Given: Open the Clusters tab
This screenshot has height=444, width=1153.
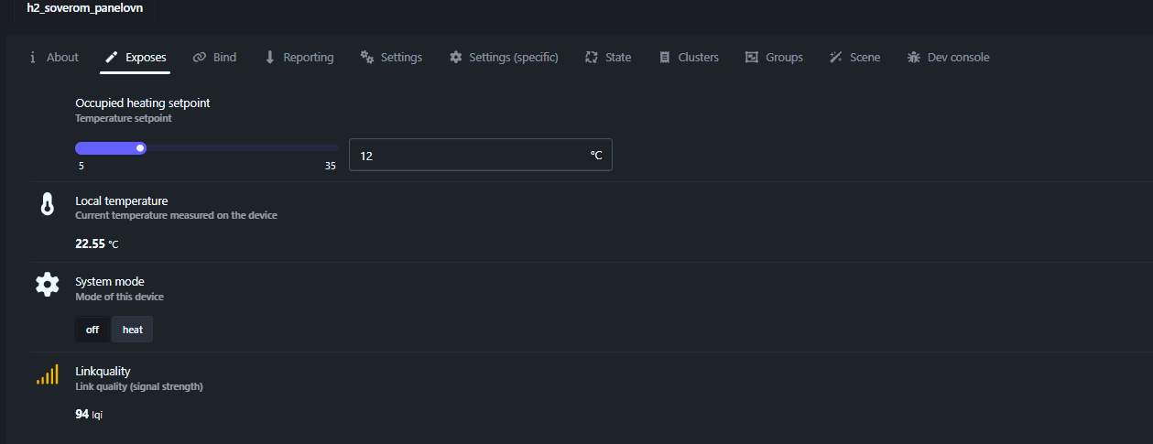Looking at the screenshot, I should coord(689,58).
